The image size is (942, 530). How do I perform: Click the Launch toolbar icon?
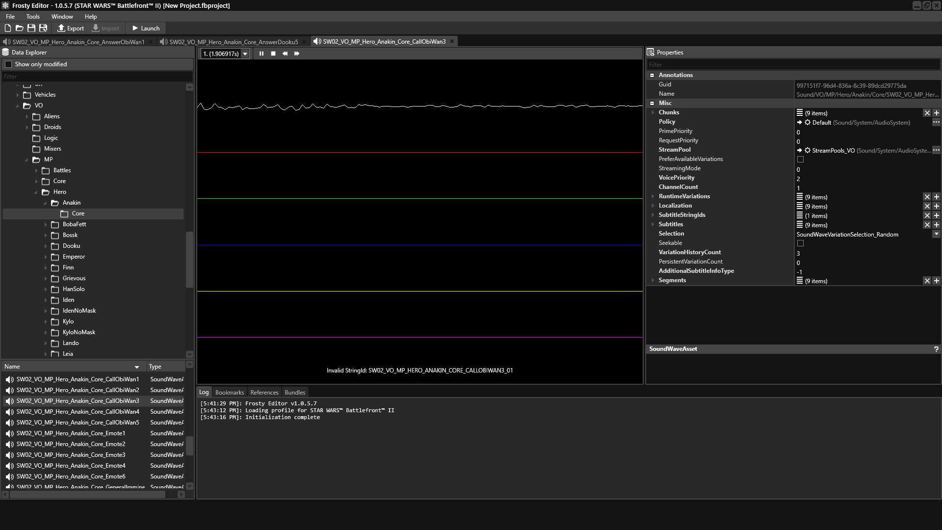[x=145, y=28]
